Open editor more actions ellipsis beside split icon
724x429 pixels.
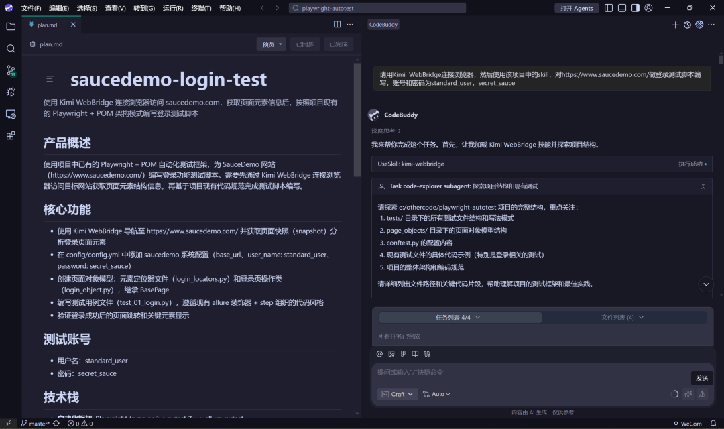click(350, 25)
